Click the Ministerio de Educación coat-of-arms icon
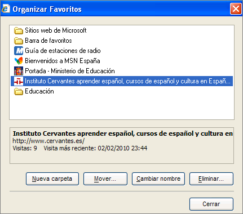This screenshot has width=243, height=214. pyautogui.click(x=19, y=71)
